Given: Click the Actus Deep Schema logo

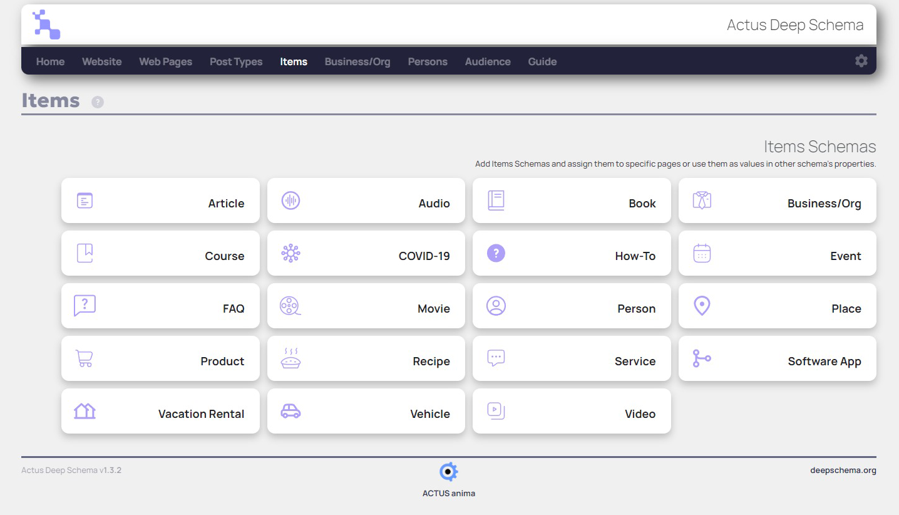Looking at the screenshot, I should click(x=46, y=25).
